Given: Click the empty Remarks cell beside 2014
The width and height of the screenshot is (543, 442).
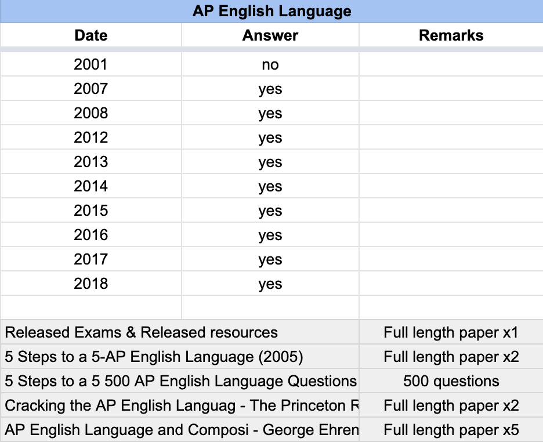Looking at the screenshot, I should pyautogui.click(x=451, y=186).
